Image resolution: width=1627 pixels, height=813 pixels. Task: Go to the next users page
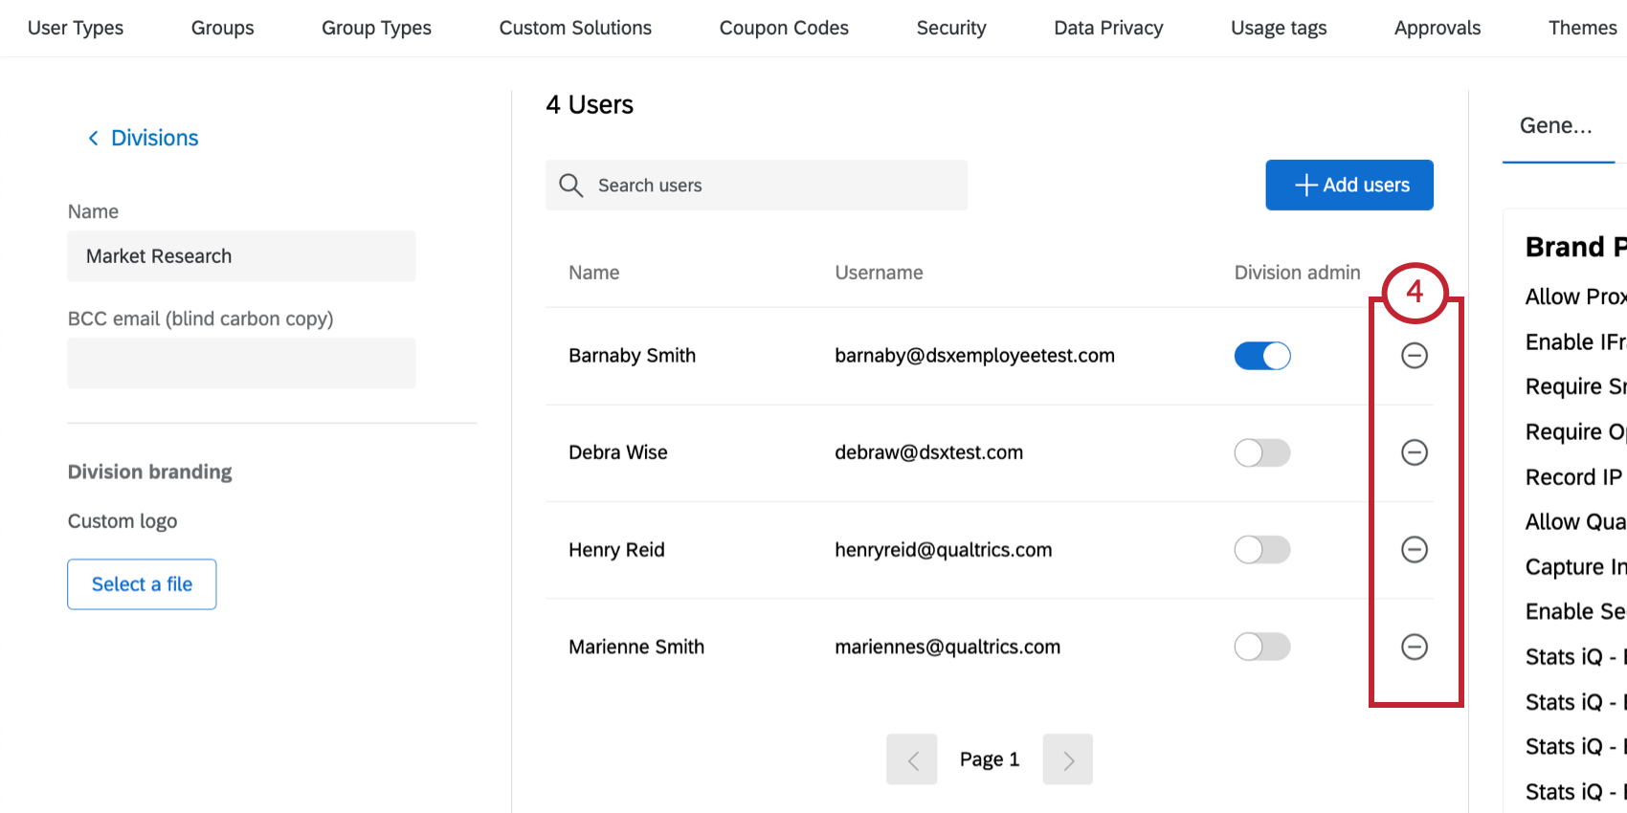[x=1067, y=759]
